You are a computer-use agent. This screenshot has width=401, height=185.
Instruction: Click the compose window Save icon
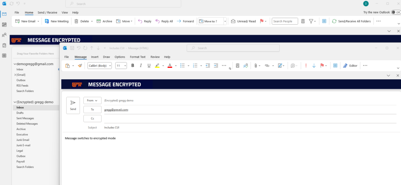[x=72, y=48]
